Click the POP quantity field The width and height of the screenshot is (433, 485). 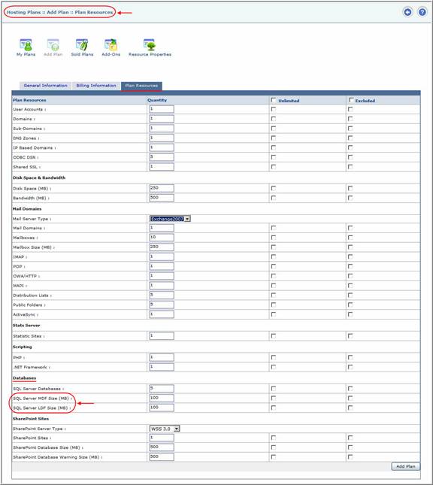[162, 266]
